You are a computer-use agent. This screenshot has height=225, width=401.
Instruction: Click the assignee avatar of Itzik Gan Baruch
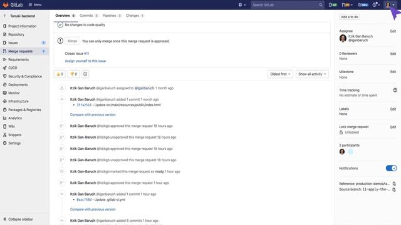[x=343, y=38]
